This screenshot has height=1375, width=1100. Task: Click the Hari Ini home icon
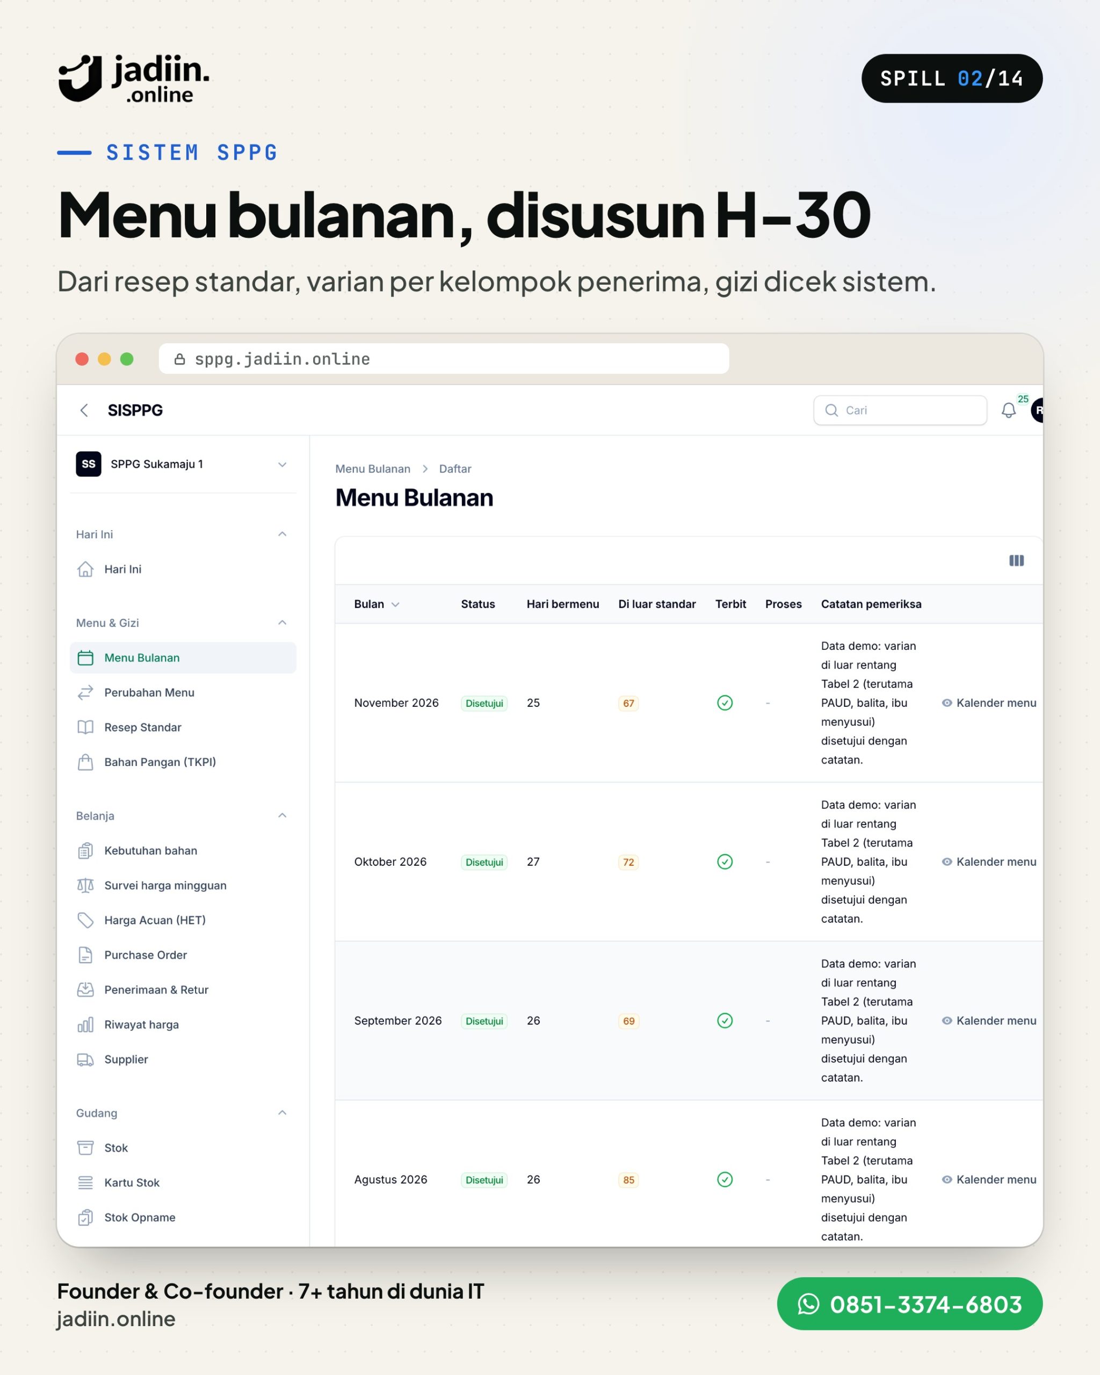(85, 569)
